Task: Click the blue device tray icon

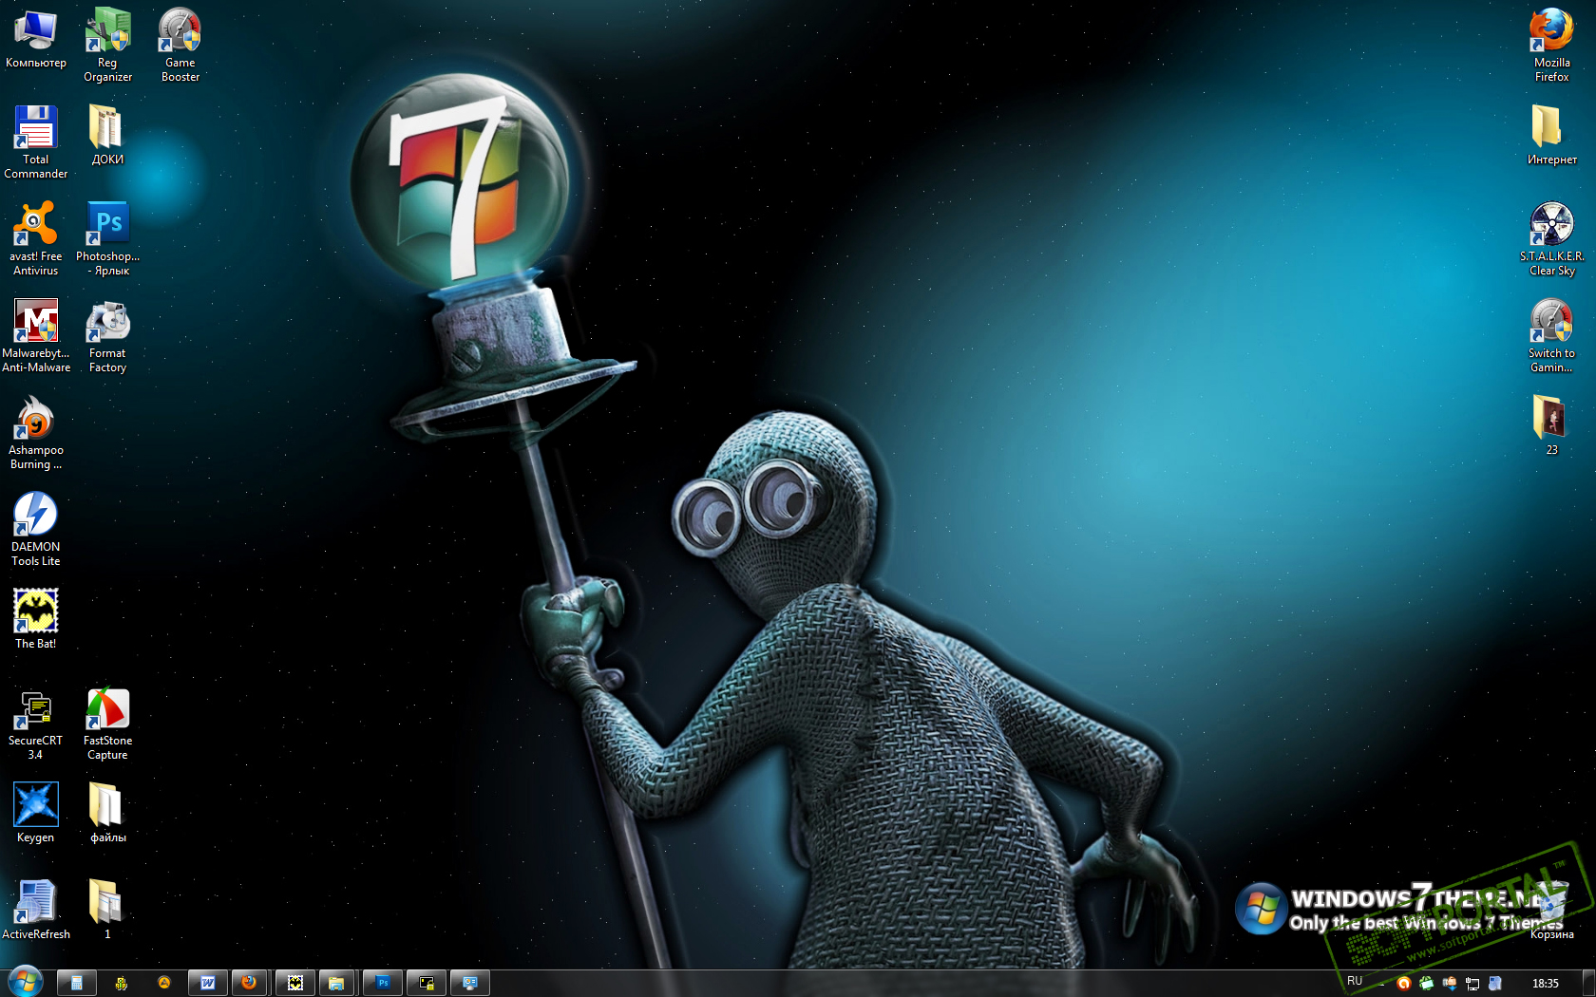Action: pyautogui.click(x=1495, y=984)
